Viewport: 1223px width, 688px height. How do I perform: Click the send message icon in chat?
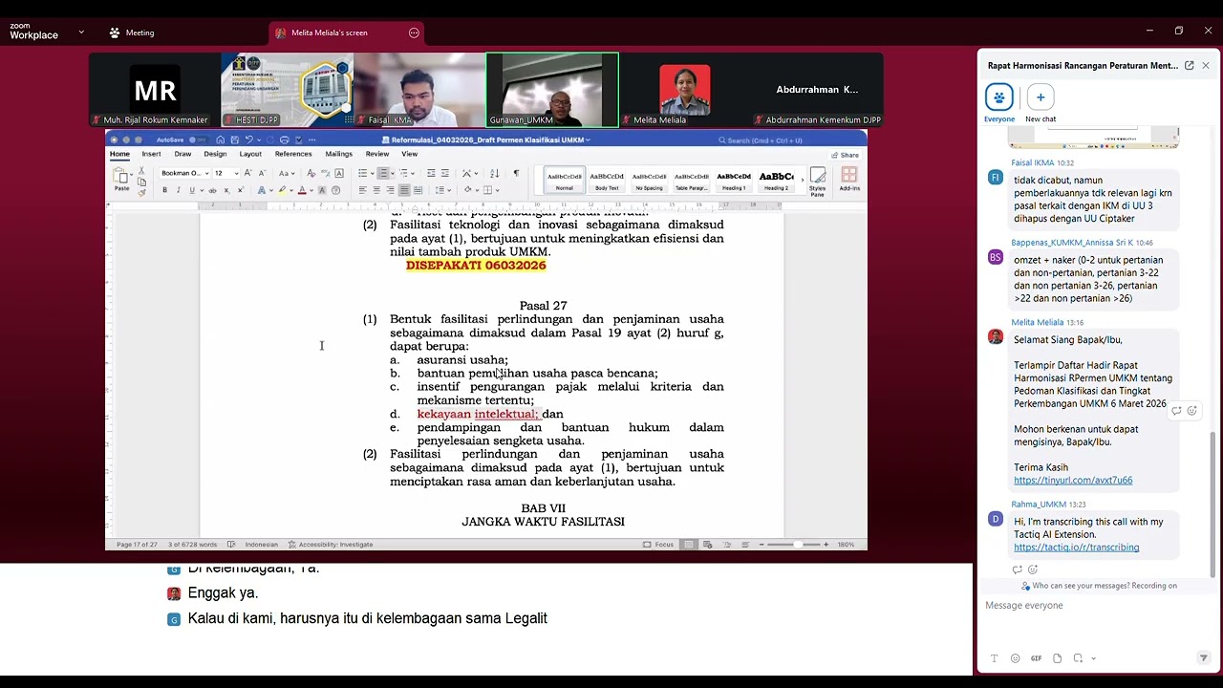pos(1203,658)
